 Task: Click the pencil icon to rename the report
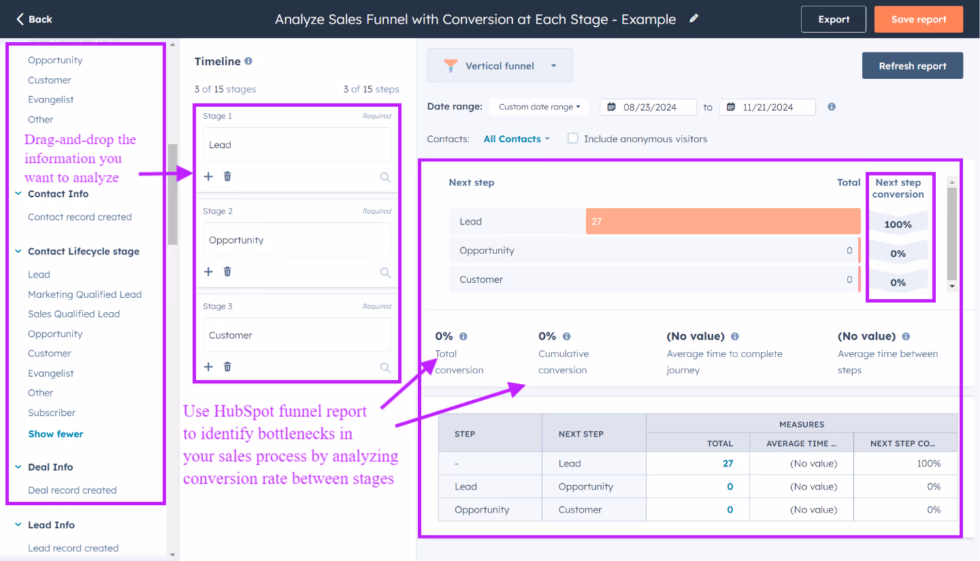coord(693,19)
